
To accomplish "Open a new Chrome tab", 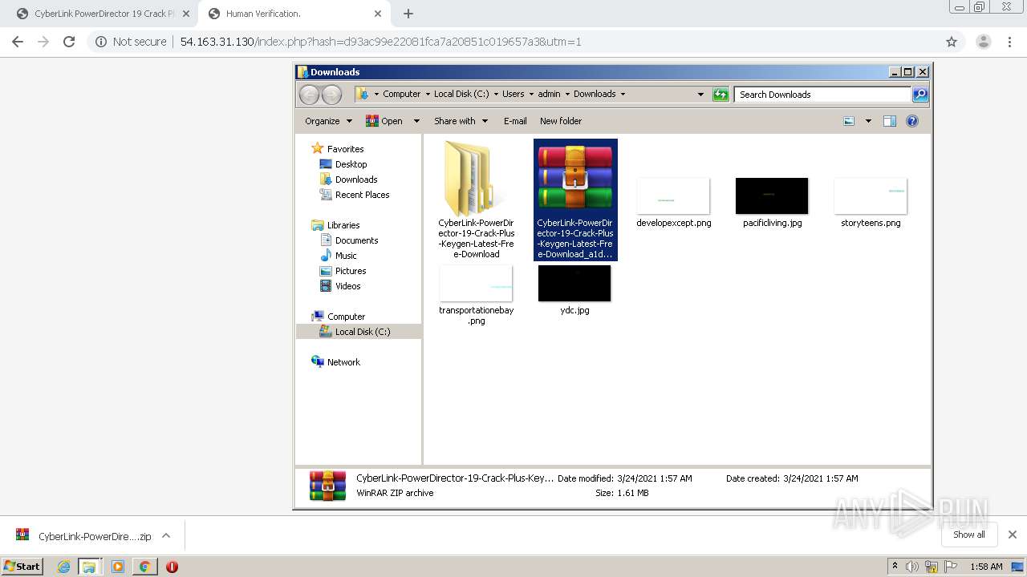I will (x=408, y=14).
